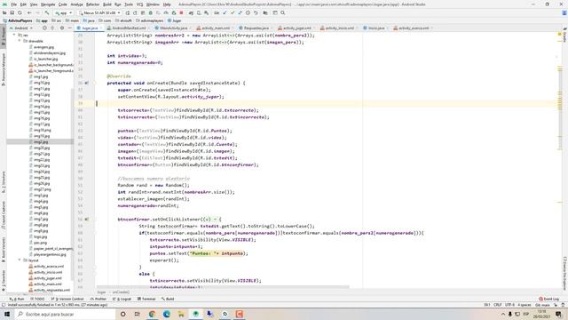Open Microsoft Edge from the taskbar
The width and height of the screenshot is (568, 320).
click(x=167, y=314)
